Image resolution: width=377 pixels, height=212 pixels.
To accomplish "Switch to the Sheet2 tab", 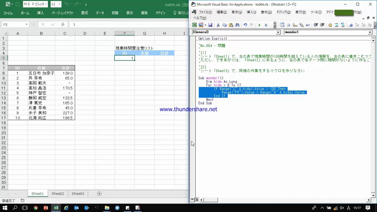I will pos(58,193).
